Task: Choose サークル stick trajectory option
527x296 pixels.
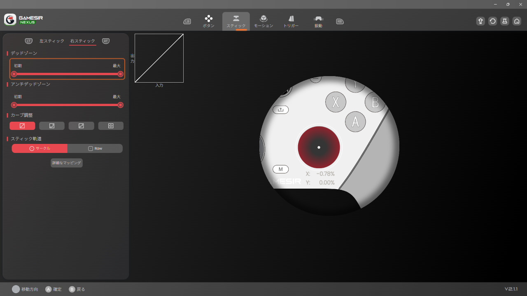Action: coord(40,148)
